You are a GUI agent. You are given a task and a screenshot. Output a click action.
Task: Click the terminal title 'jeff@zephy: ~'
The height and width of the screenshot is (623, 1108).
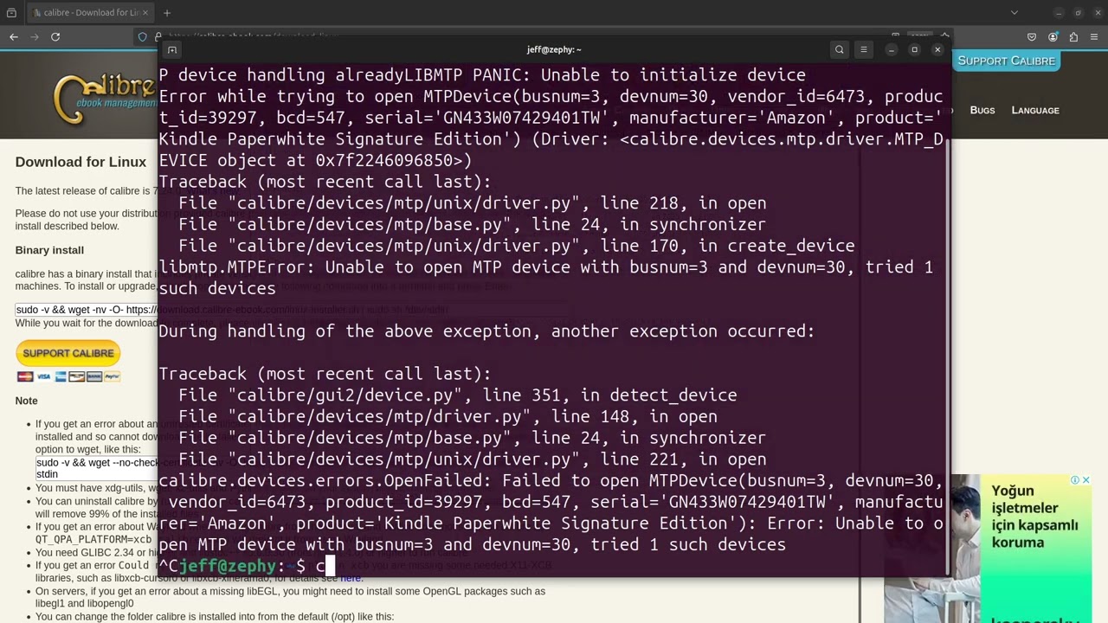pyautogui.click(x=554, y=50)
